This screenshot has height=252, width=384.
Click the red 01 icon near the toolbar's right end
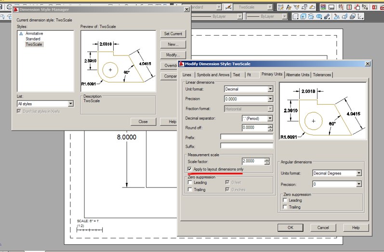374,7
